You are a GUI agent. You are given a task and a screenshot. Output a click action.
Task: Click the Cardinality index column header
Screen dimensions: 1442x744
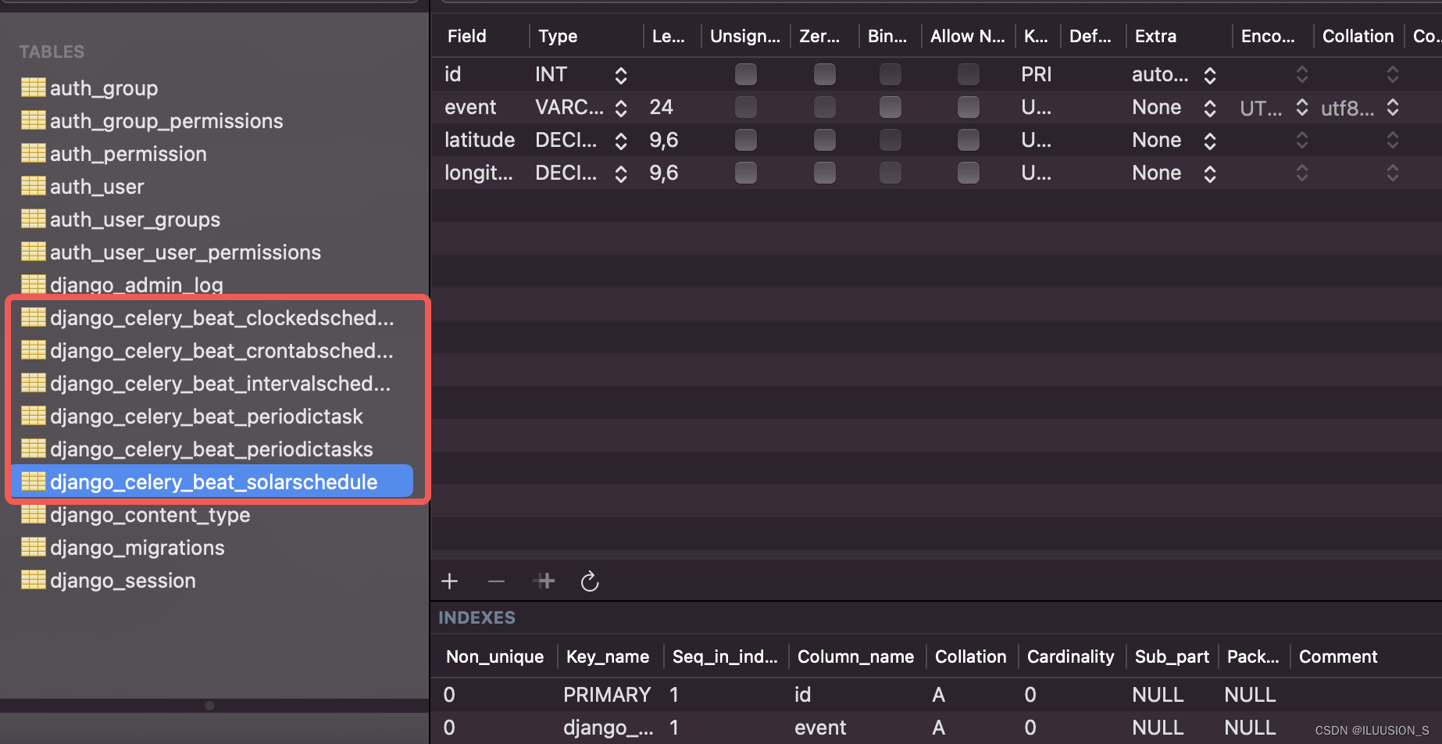tap(1070, 656)
